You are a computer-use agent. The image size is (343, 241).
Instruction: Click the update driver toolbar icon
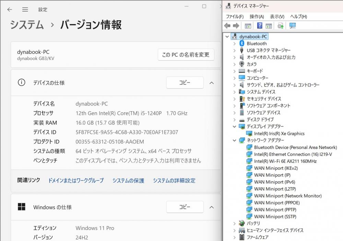[281, 26]
